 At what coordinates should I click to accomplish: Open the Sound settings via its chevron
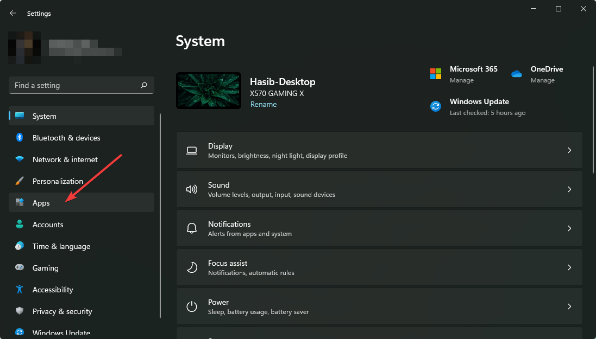[569, 189]
